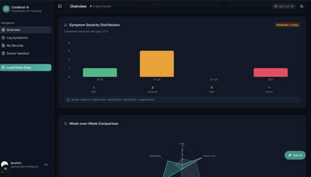The width and height of the screenshot is (311, 177).
Task: Click the sparkle icon on Ask AI
Action: [x=290, y=155]
